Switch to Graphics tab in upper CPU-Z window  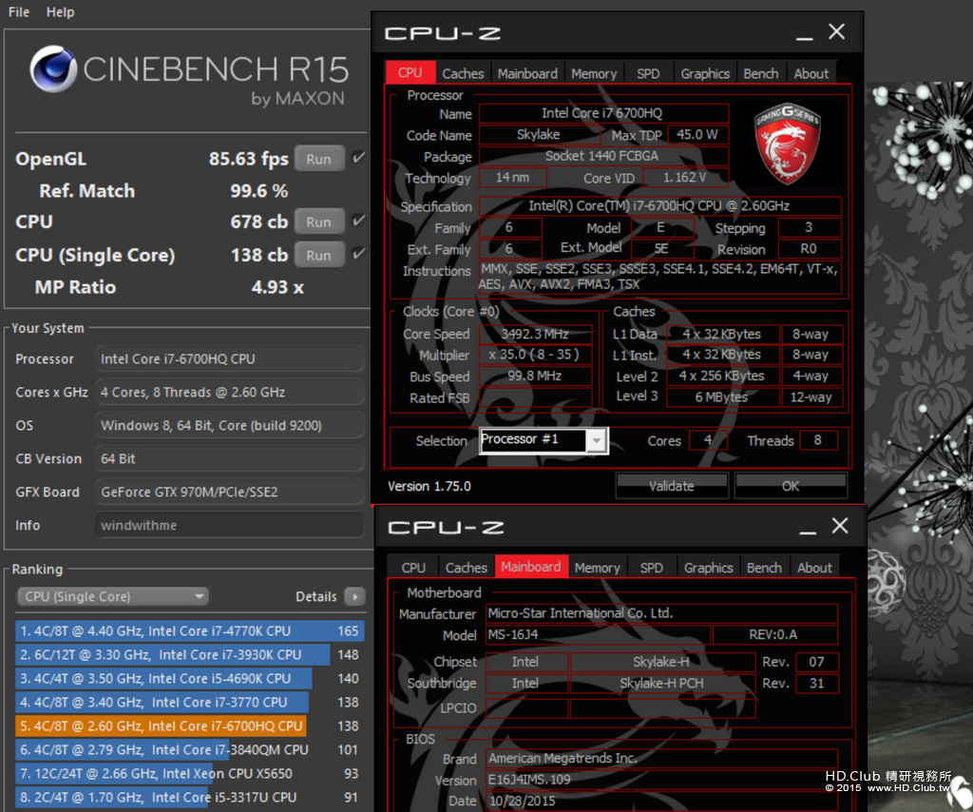[705, 73]
